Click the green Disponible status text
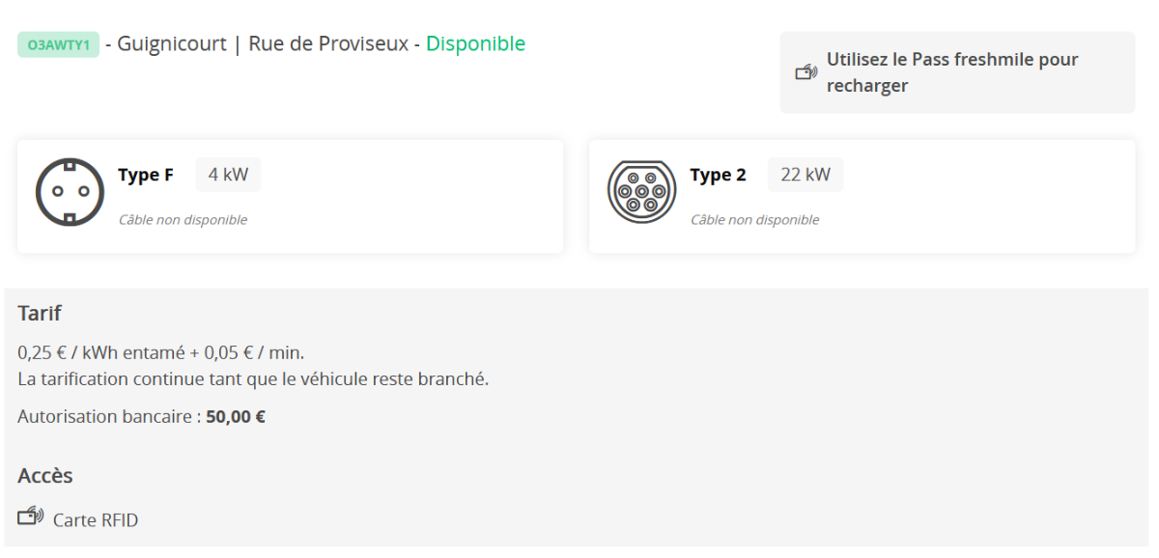This screenshot has width=1159, height=558. (x=475, y=43)
